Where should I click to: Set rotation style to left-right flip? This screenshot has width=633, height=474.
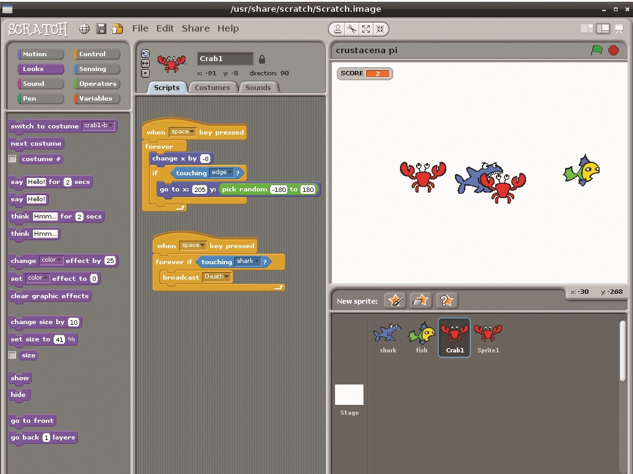[x=145, y=64]
